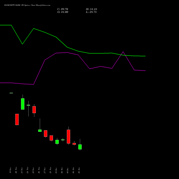Viewport: 179px width, 179px height.
Task: Click the tall green candle for 21 Nov
Action: (x=23, y=104)
